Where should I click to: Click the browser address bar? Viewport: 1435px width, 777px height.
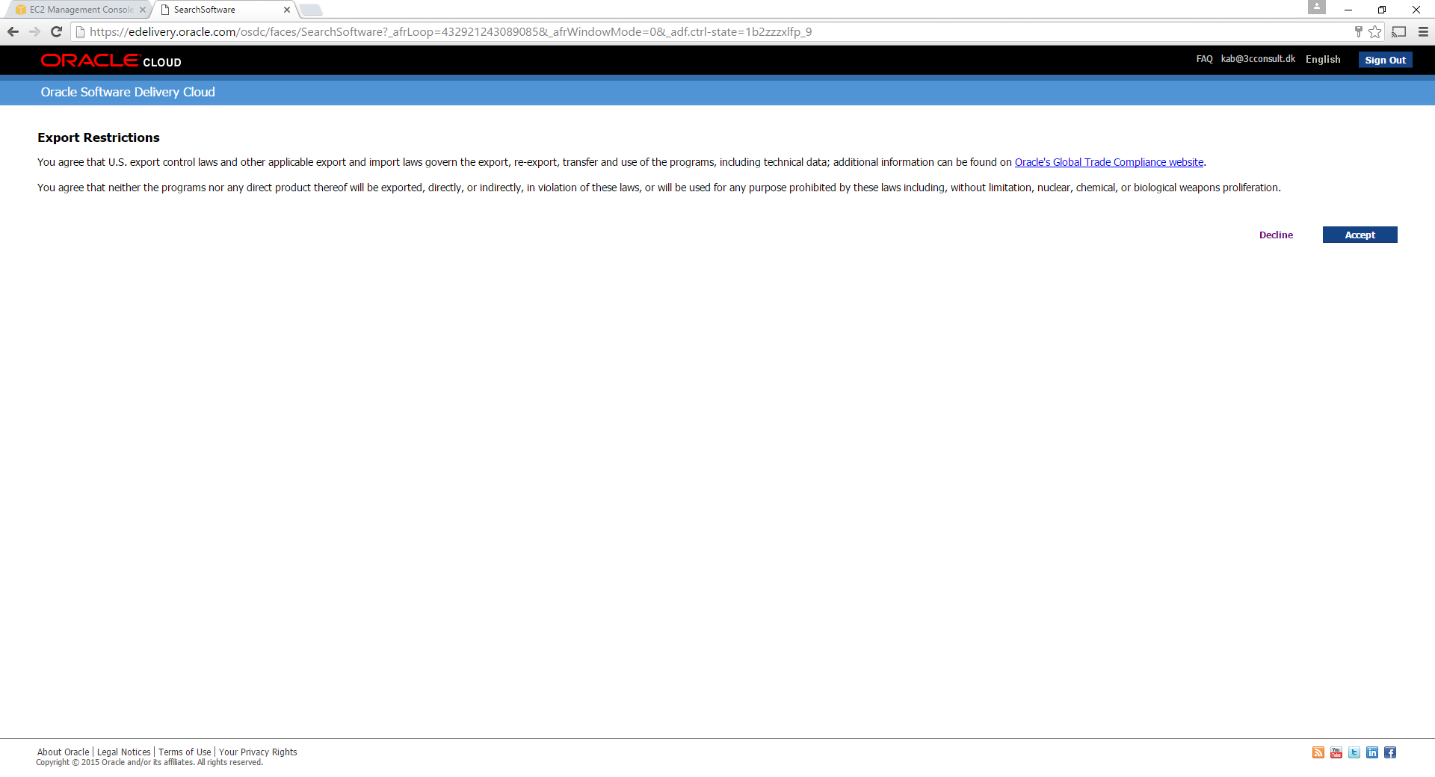click(x=673, y=31)
